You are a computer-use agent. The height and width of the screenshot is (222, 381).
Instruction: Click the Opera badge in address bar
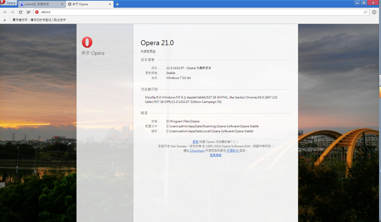tap(37, 12)
